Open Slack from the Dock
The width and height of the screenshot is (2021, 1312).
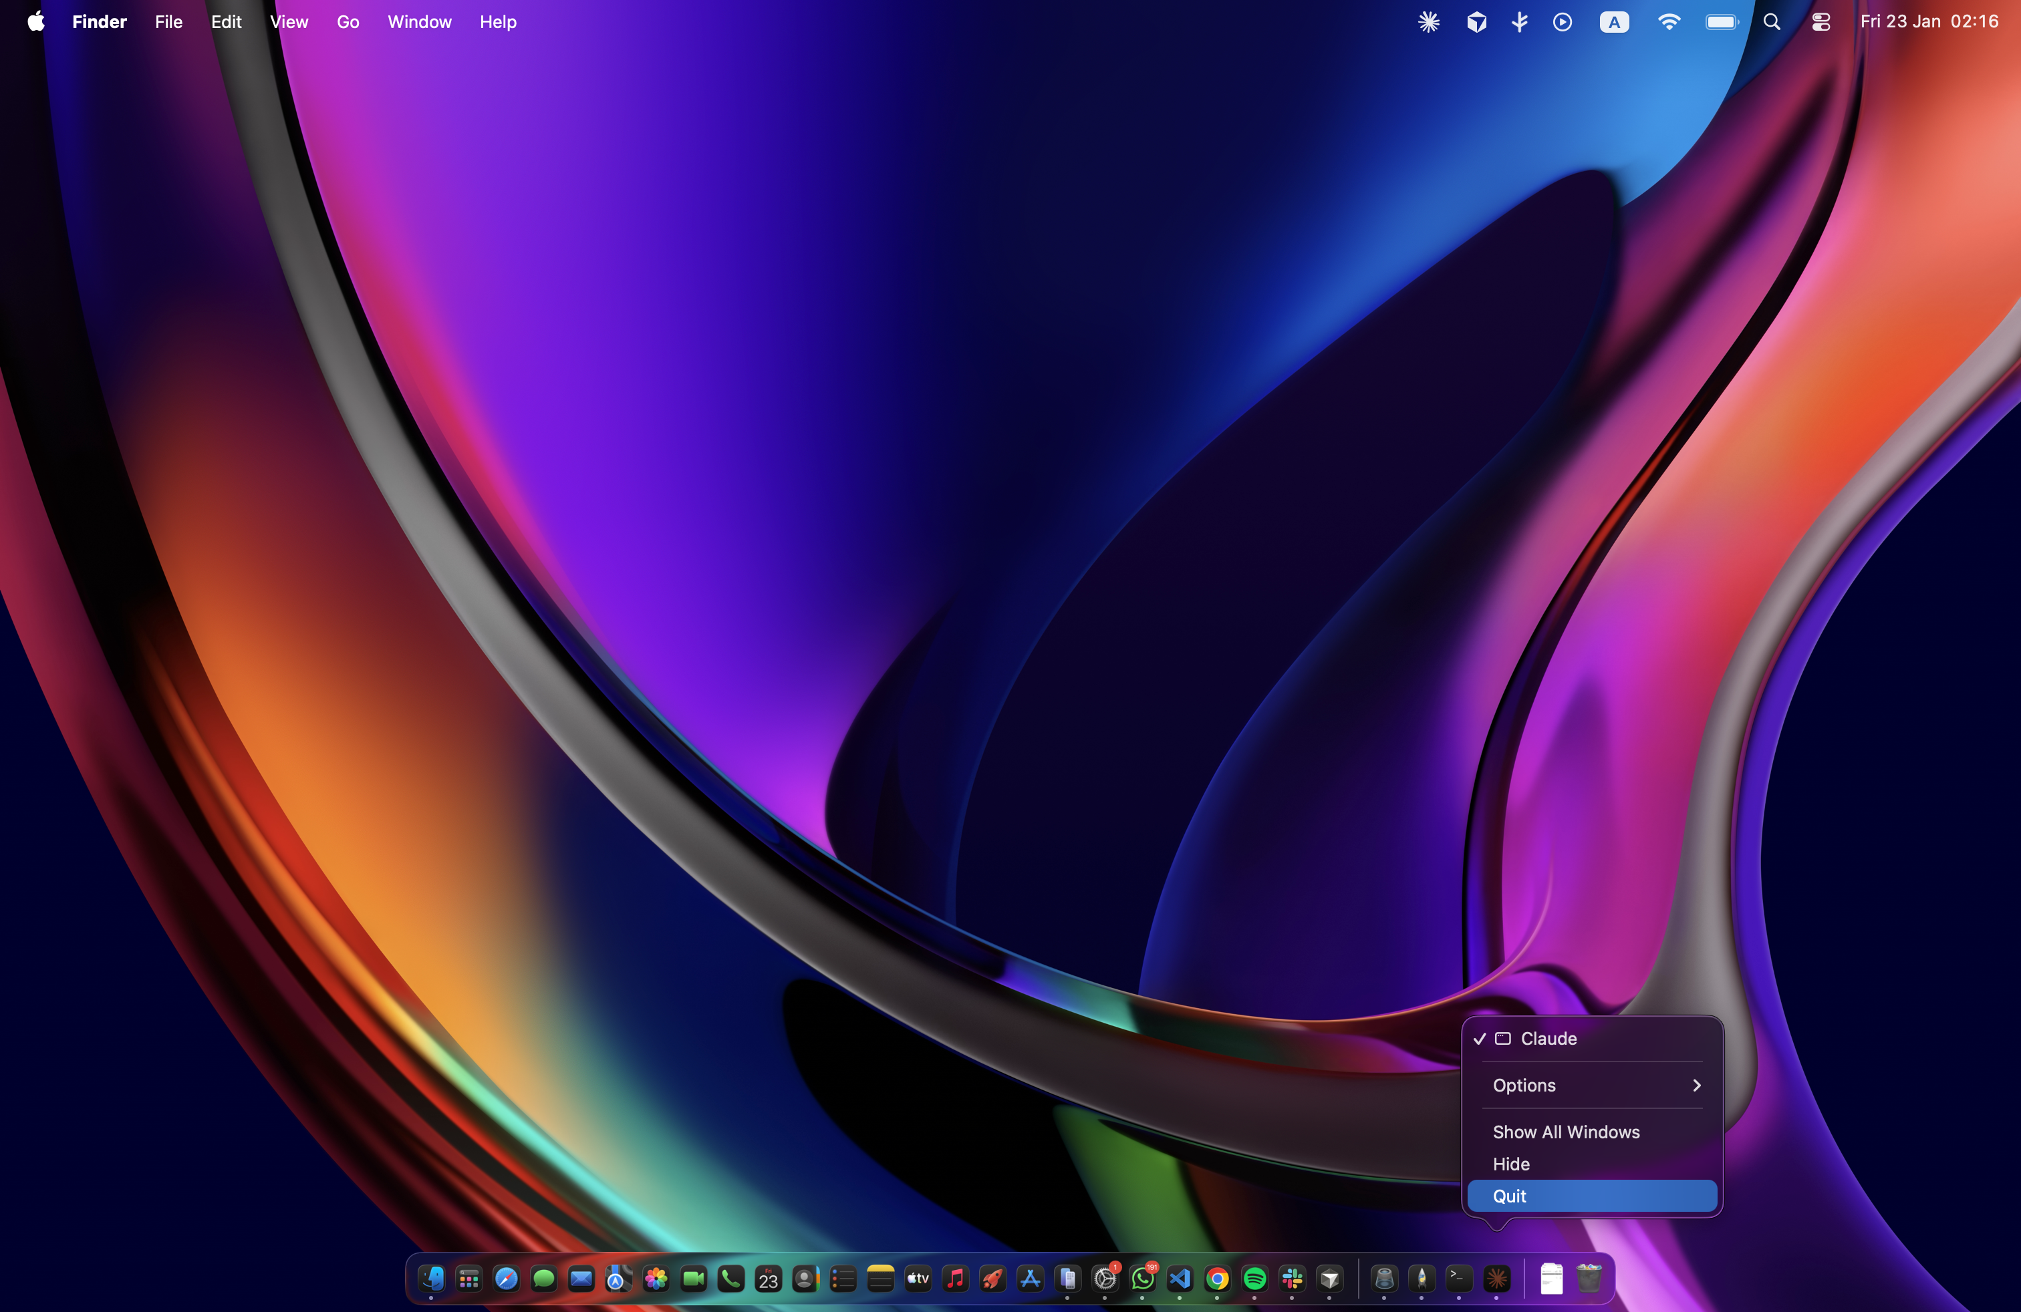pyautogui.click(x=1292, y=1278)
